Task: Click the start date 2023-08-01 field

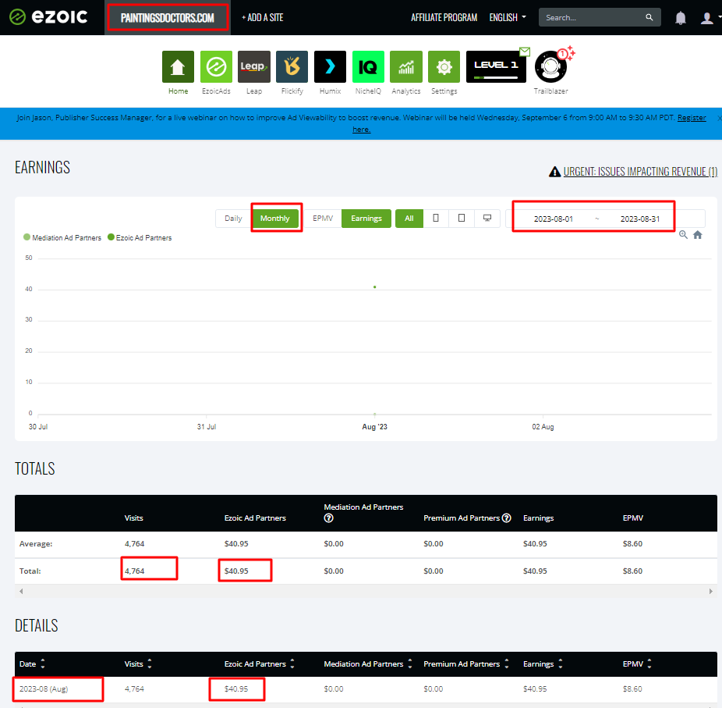Action: tap(554, 219)
